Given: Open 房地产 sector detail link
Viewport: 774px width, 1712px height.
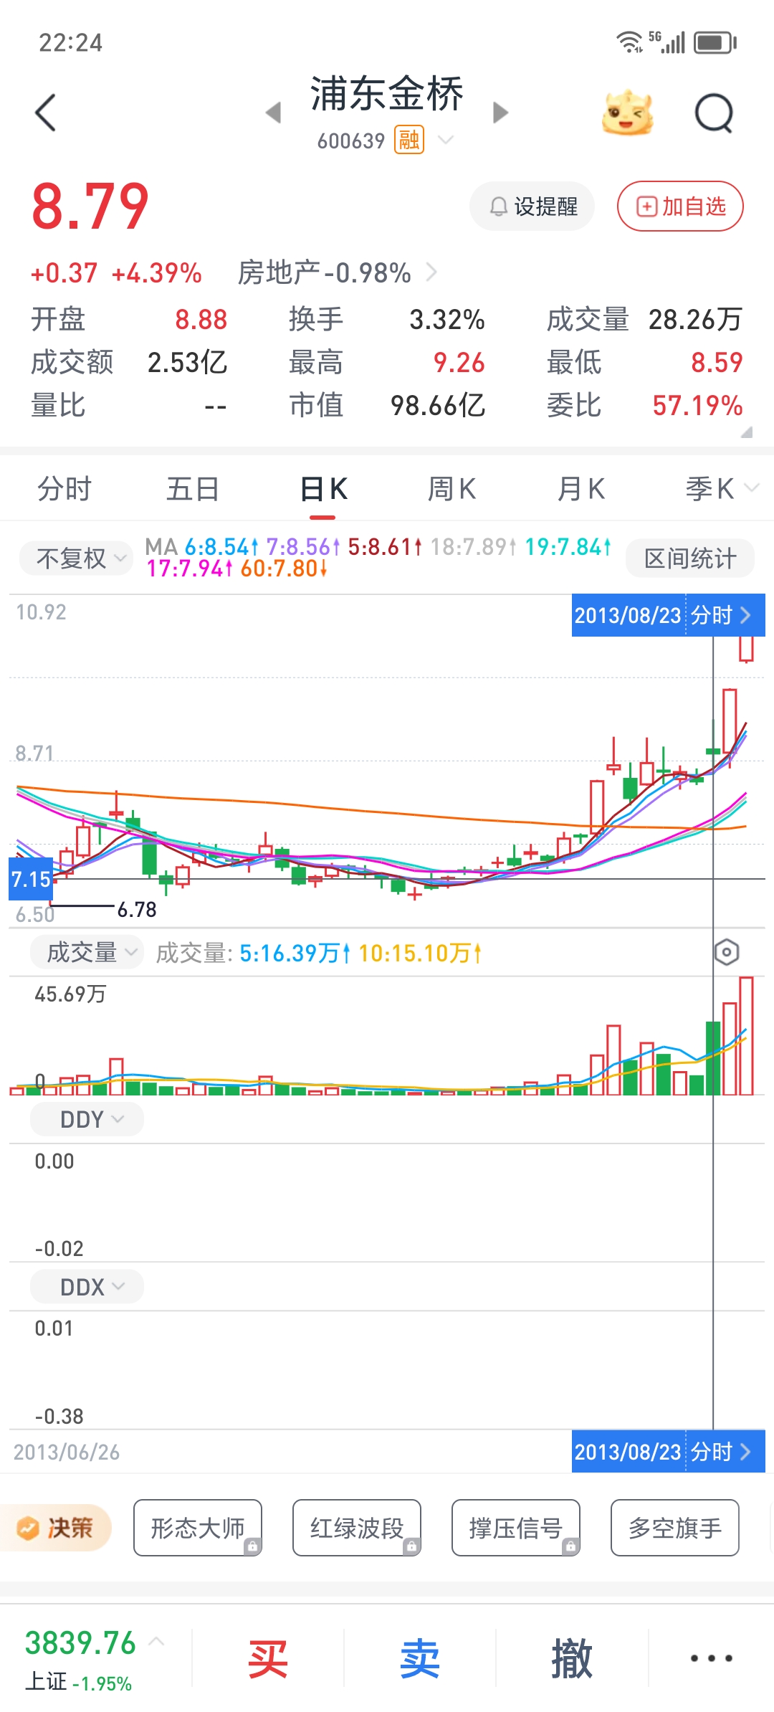Looking at the screenshot, I should point(337,272).
